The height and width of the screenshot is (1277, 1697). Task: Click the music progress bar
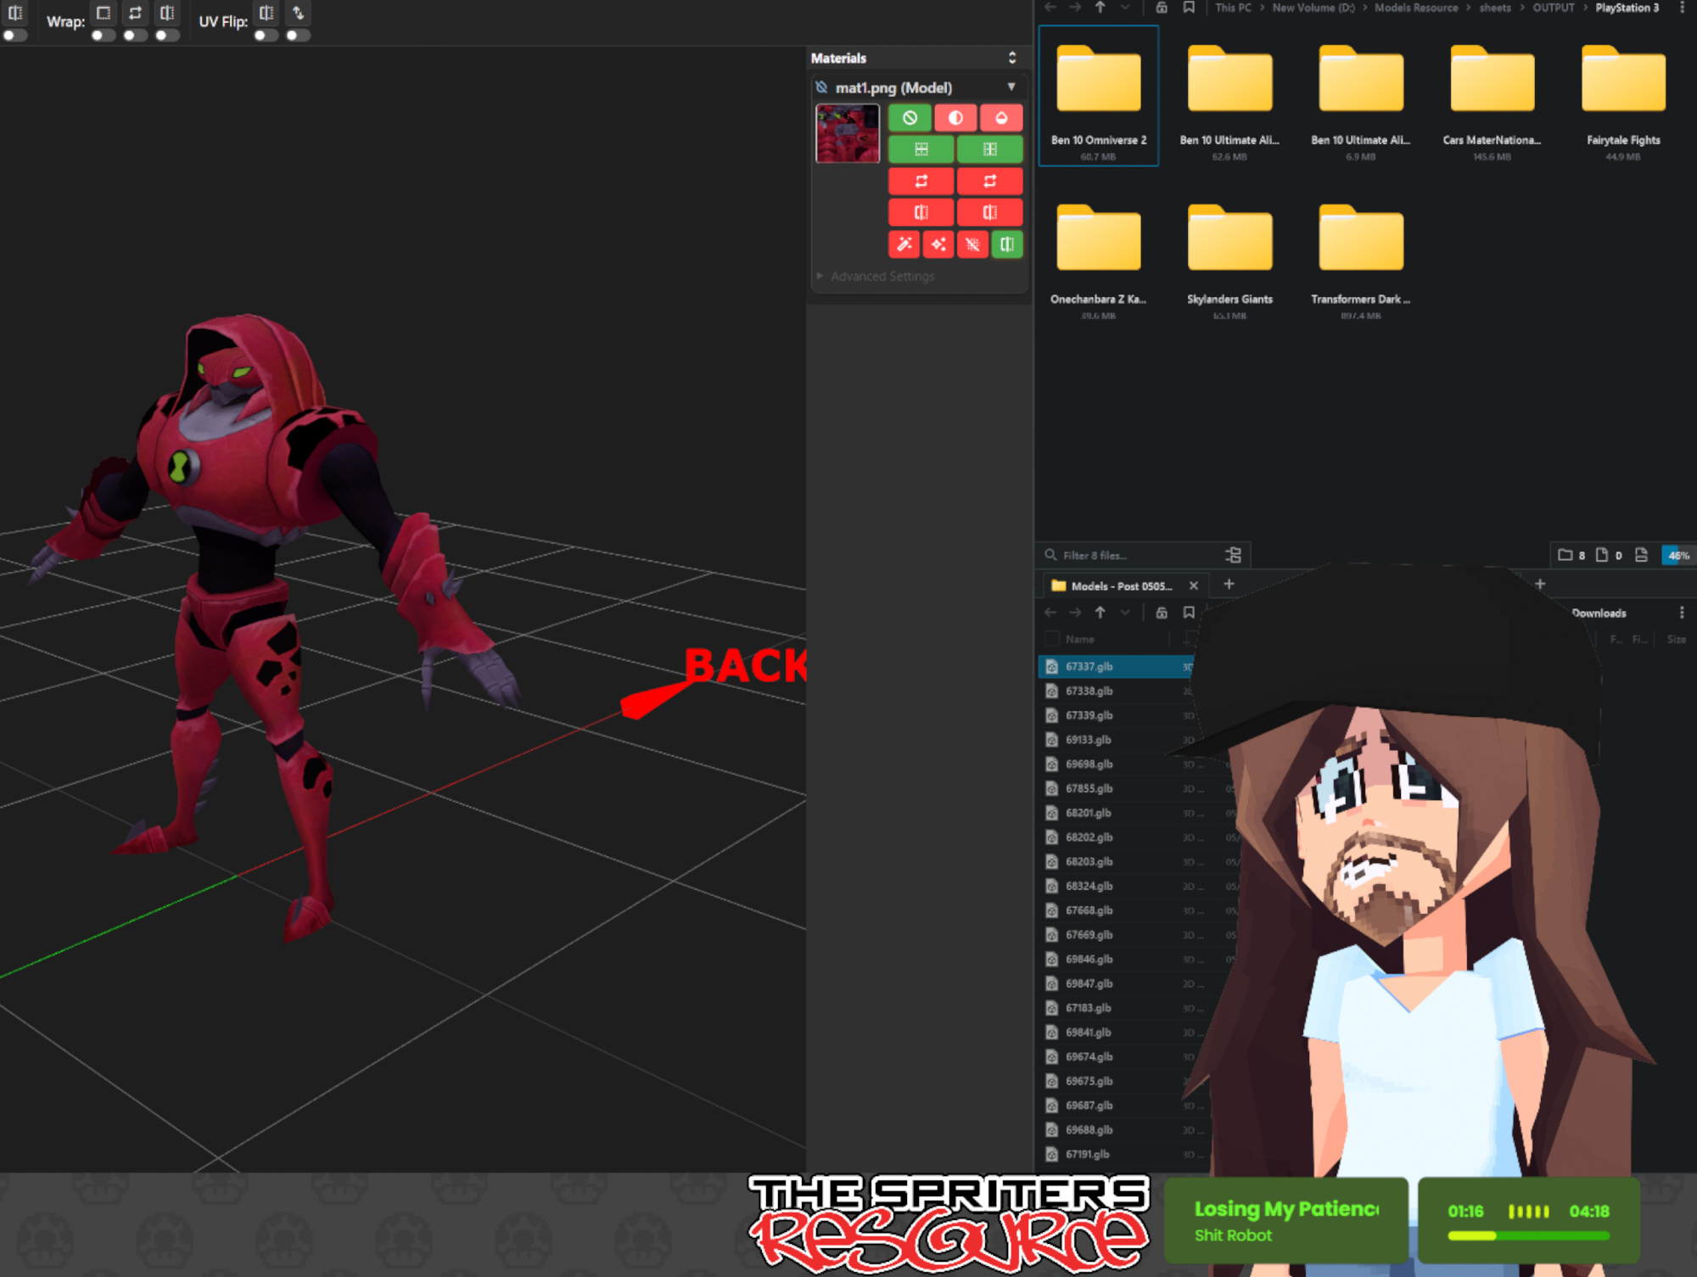pyautogui.click(x=1528, y=1236)
